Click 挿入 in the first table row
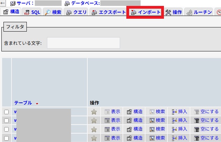The width and height of the screenshot is (221, 142). (180, 112)
